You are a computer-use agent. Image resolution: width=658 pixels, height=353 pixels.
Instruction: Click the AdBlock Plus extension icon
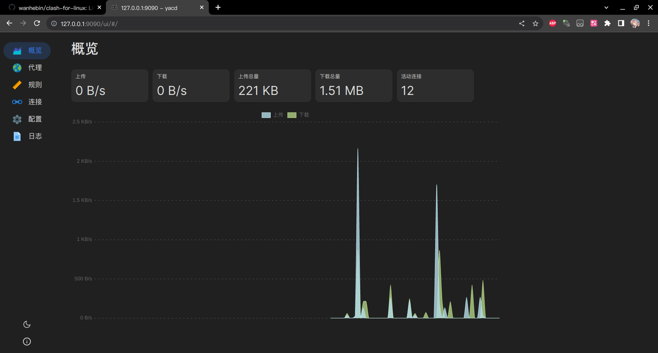[x=552, y=23]
